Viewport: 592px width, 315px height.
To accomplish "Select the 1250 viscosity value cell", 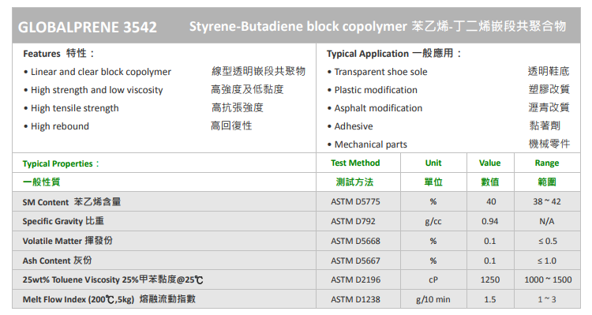I will click(490, 280).
